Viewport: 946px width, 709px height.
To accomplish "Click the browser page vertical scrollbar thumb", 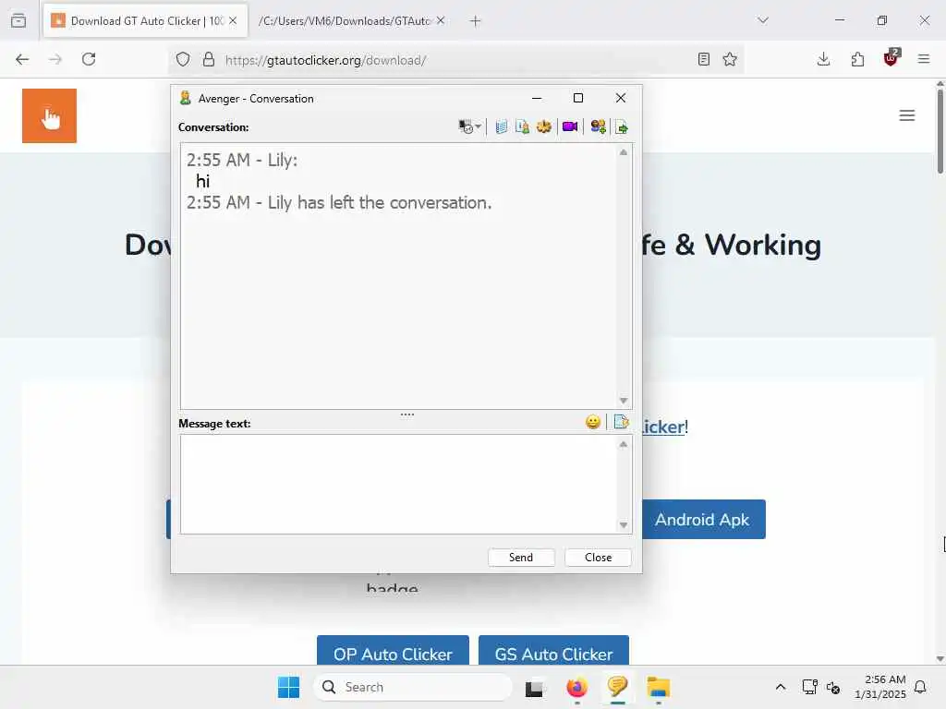I will (940, 131).
